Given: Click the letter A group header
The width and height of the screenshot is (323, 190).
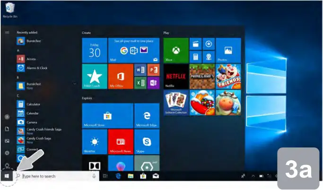Looking at the screenshot, I should click(18, 51).
